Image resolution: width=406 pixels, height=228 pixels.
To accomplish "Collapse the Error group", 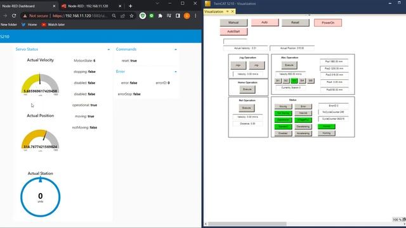I will 176,72.
